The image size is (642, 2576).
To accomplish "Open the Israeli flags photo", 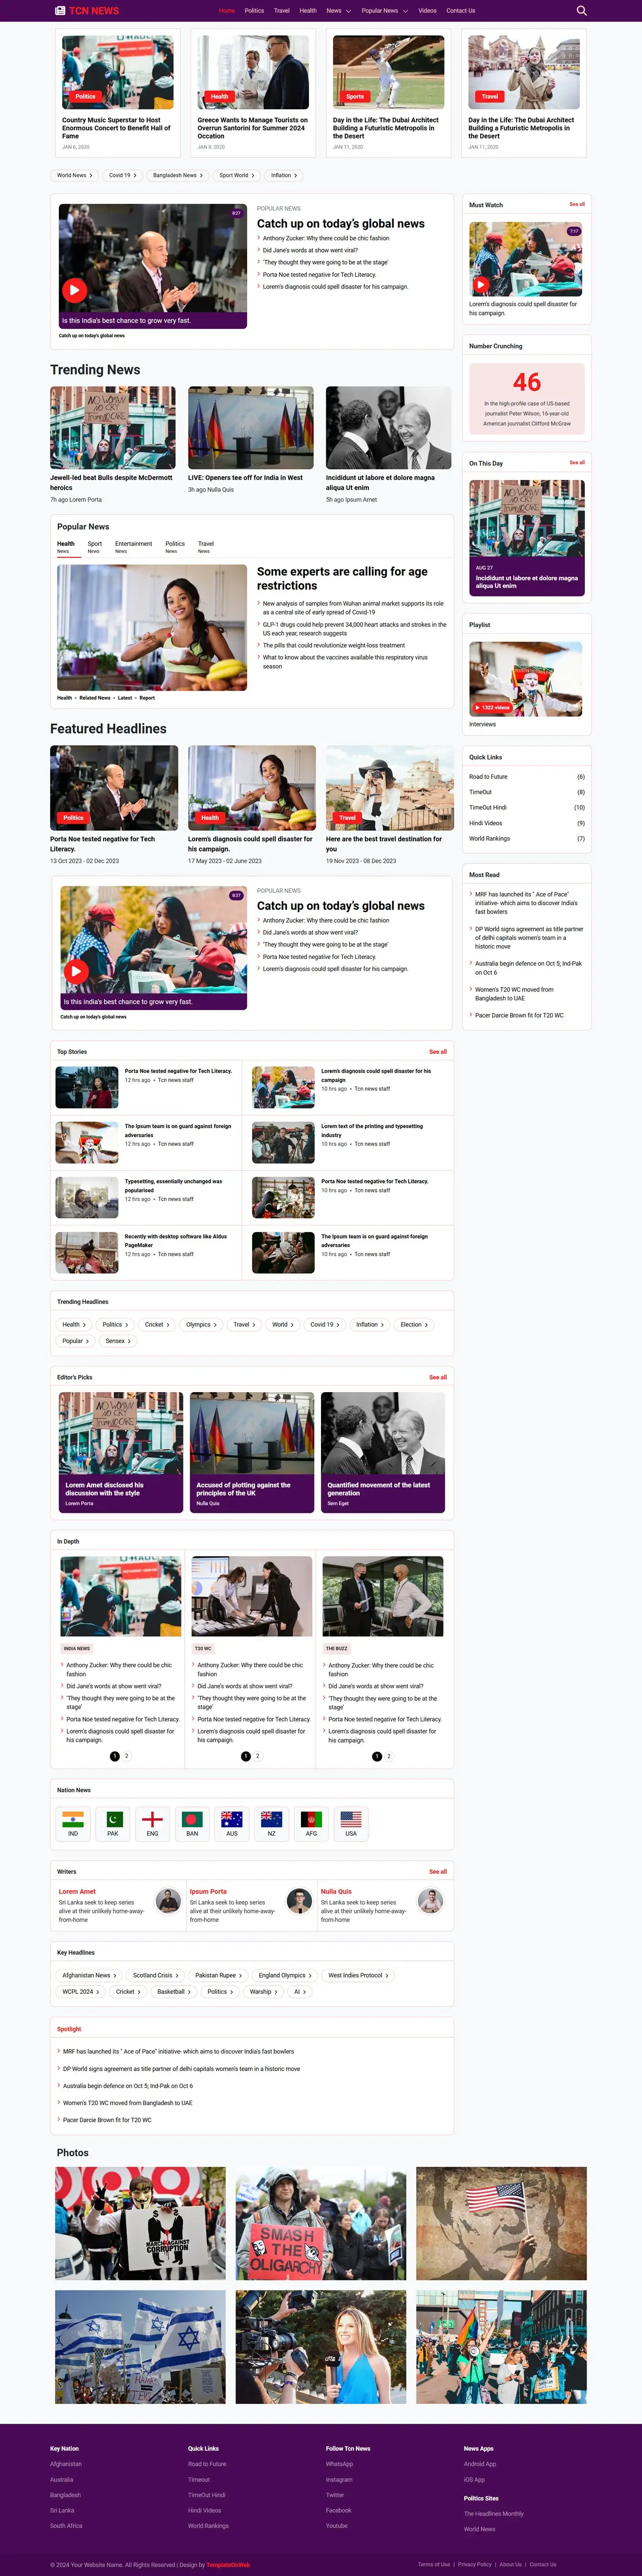I will [140, 2346].
